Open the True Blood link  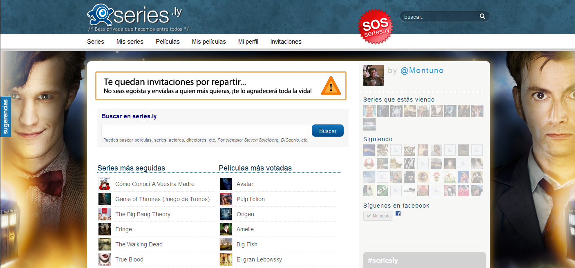[130, 259]
